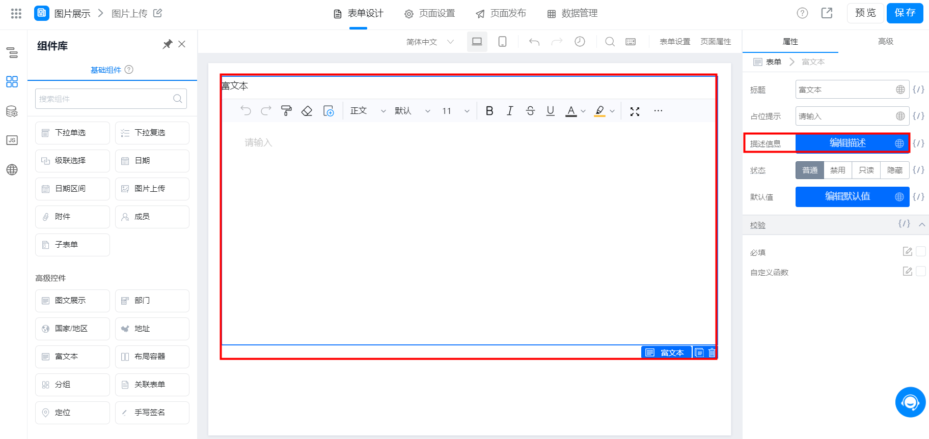Open the outline tree sidebar icon

pyautogui.click(x=12, y=52)
